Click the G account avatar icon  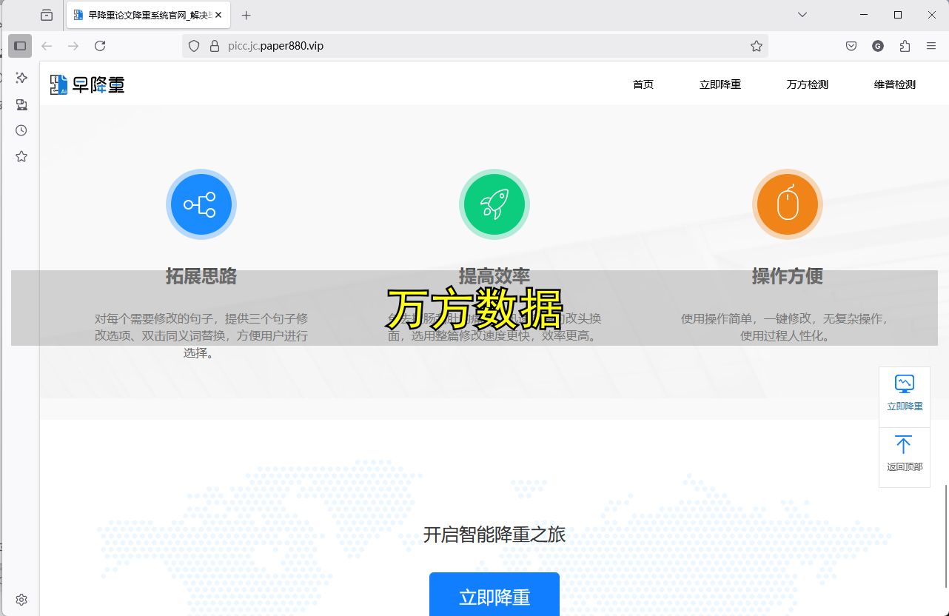tap(878, 46)
